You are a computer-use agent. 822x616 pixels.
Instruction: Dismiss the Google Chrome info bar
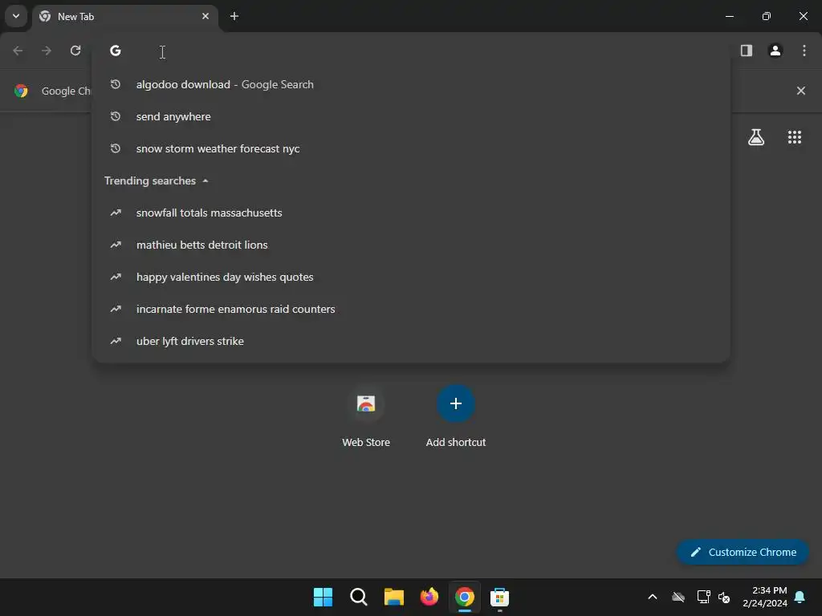(801, 91)
